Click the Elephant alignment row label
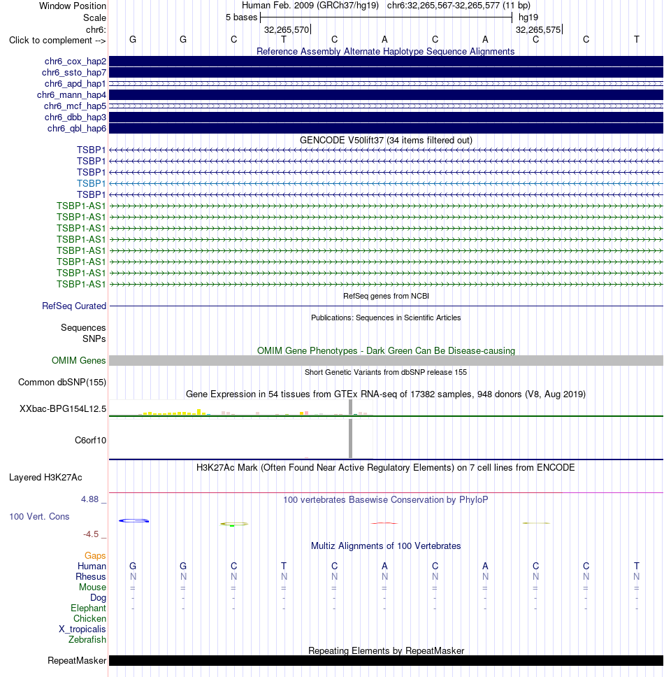This screenshot has height=677, width=664. [88, 608]
